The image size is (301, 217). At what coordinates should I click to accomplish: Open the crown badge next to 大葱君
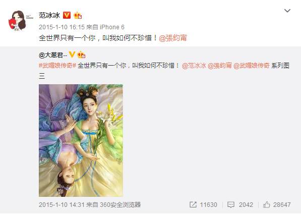[81, 55]
